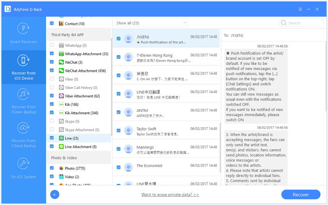Click the Viber Call History icon

coord(61,88)
